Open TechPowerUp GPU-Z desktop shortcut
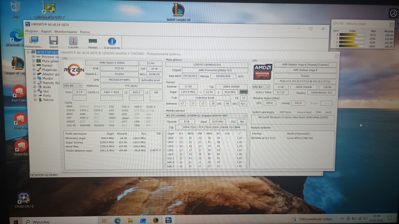Image resolution: width=399 pixels, height=224 pixels. (49, 10)
